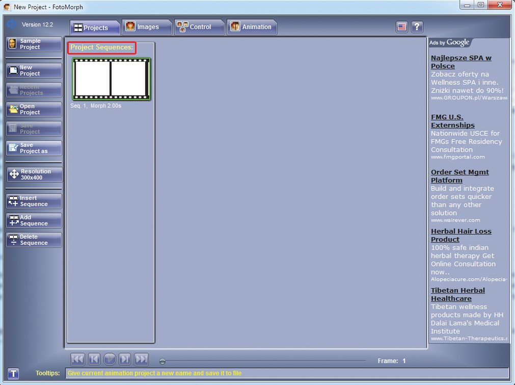Open the Sample Project
The image size is (515, 385).
click(x=34, y=44)
